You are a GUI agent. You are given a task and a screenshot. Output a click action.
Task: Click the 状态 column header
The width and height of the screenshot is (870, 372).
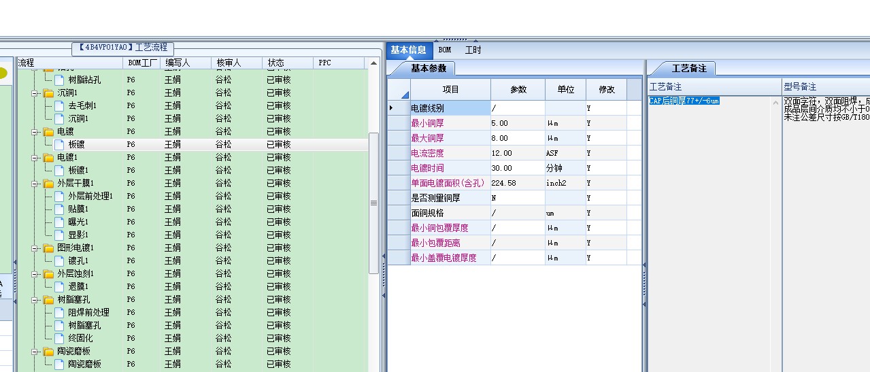pyautogui.click(x=288, y=63)
